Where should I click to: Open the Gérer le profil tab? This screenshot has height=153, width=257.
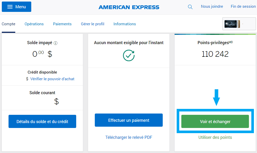(x=92, y=24)
